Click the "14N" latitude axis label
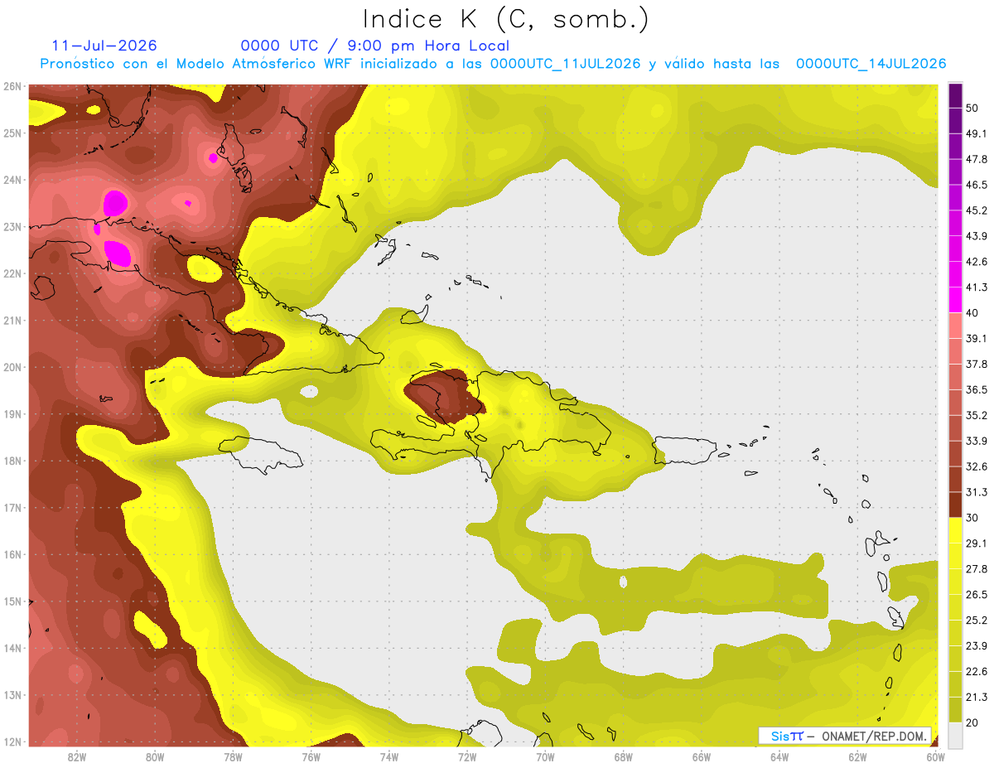 [x=12, y=648]
